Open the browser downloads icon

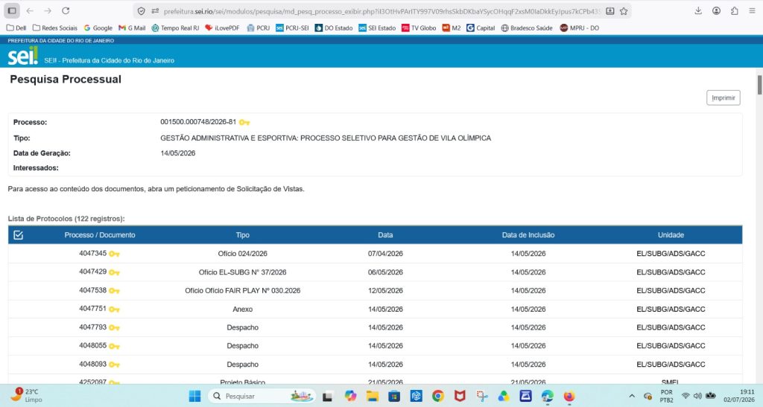(698, 10)
